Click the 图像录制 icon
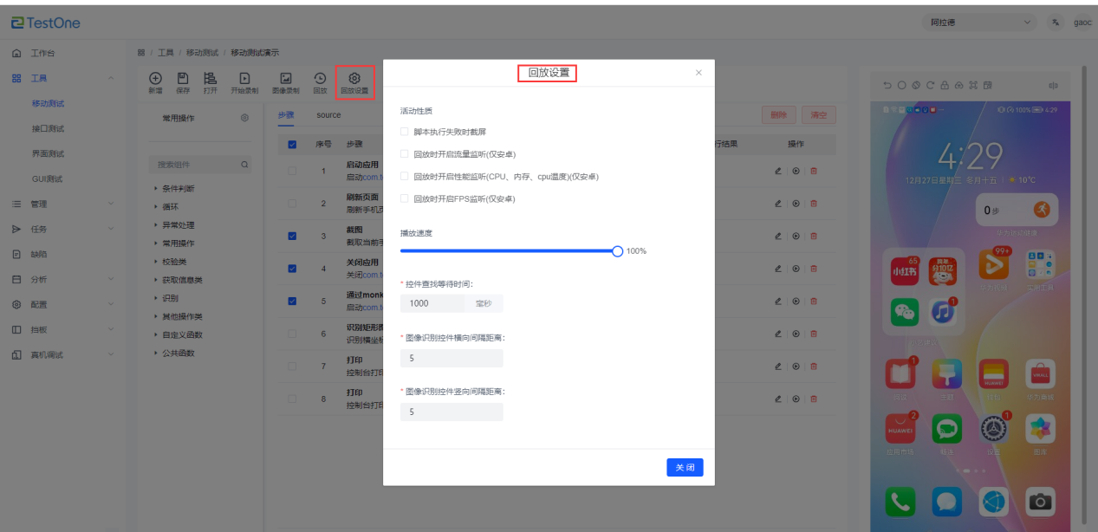 (x=285, y=78)
